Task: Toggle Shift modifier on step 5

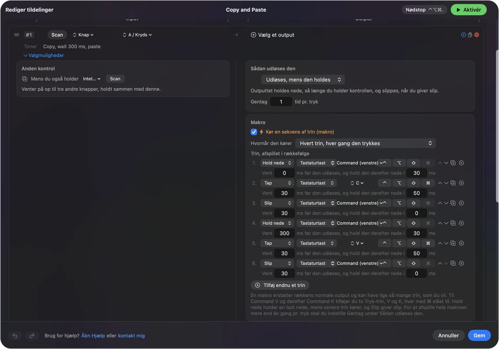Action: tap(413, 243)
